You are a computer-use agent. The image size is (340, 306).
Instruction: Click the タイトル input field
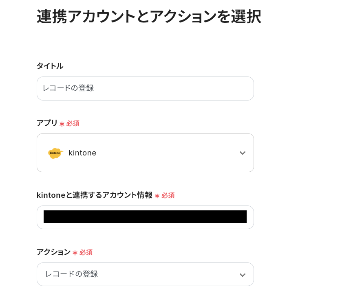pyautogui.click(x=145, y=88)
